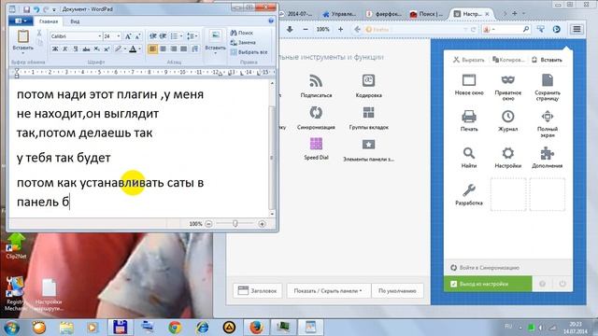Click the Cut scissors icon in WordPad
The width and height of the screenshot is (598, 336).
click(39, 34)
